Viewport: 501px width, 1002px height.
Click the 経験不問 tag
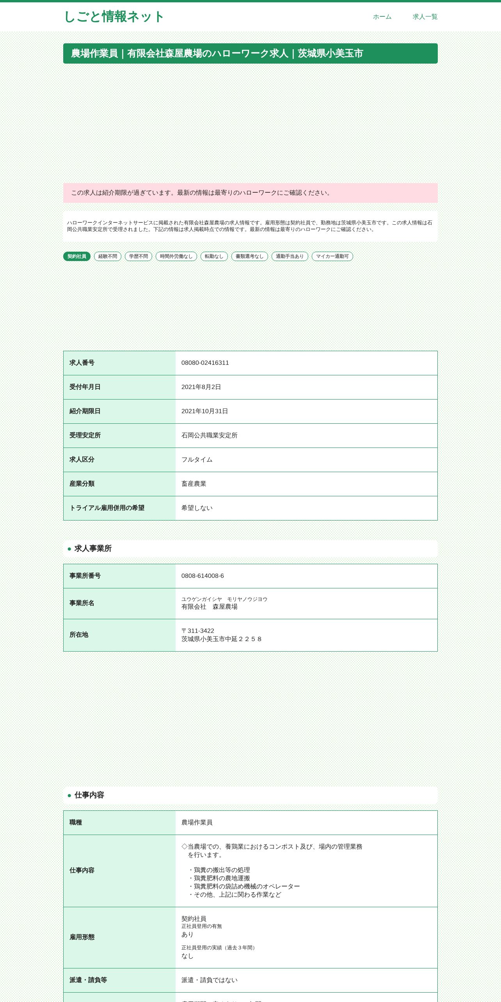click(x=108, y=256)
